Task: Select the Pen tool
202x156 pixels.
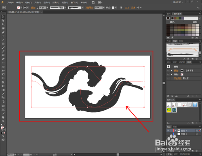Action: click(3, 32)
